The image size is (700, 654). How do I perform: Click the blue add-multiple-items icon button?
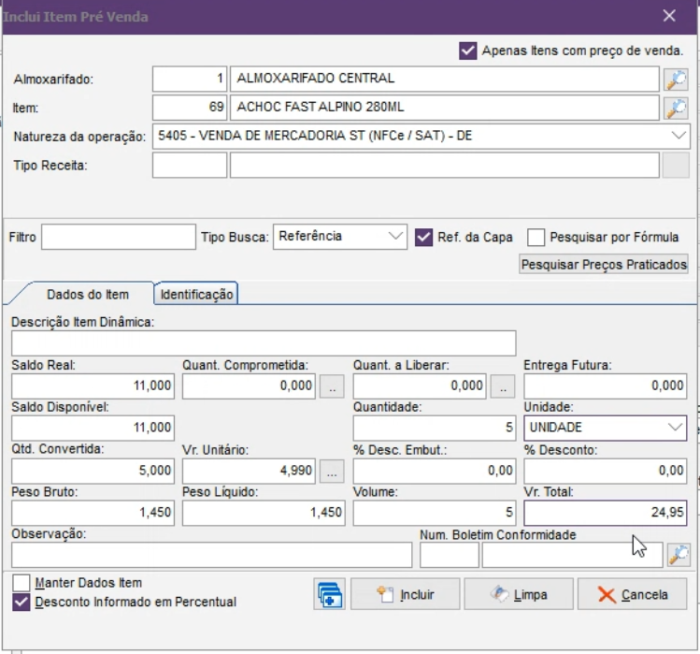(x=330, y=594)
